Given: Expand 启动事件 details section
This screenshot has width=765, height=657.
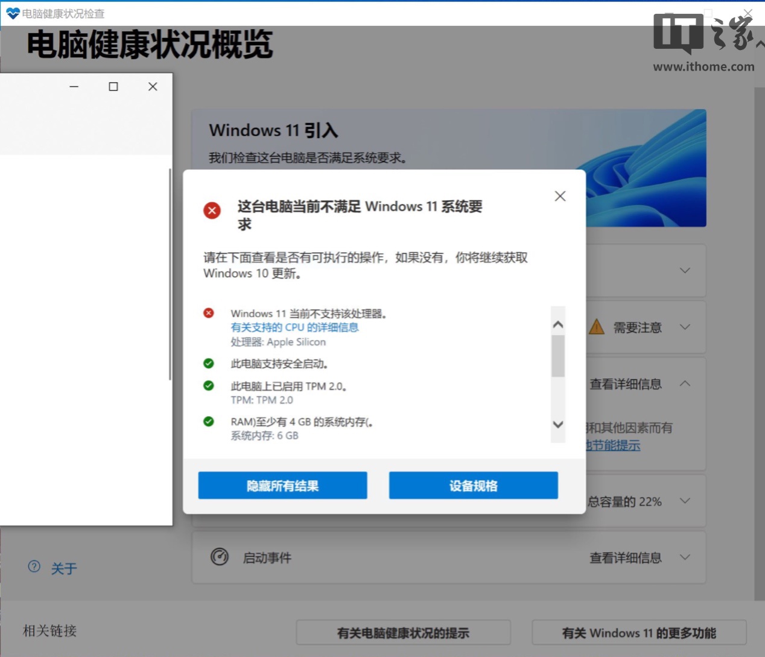Looking at the screenshot, I should (x=685, y=557).
